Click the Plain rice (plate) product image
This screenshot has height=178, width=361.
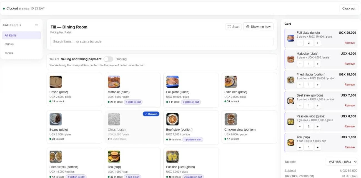coord(230,82)
